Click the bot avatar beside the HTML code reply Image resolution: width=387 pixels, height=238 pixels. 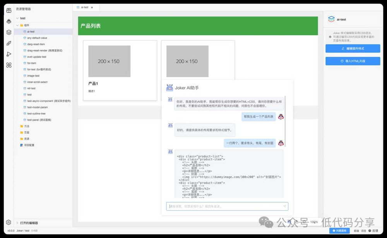(x=170, y=151)
